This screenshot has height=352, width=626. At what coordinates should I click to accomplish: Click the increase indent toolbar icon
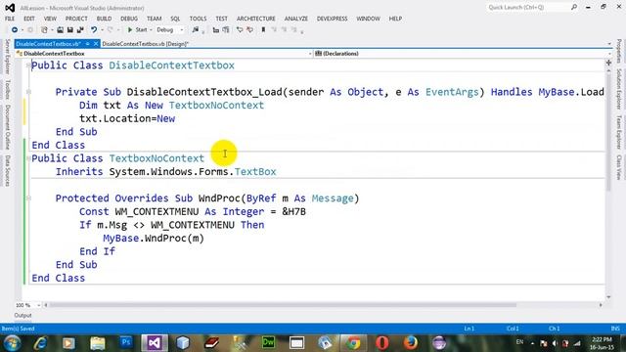(226, 30)
